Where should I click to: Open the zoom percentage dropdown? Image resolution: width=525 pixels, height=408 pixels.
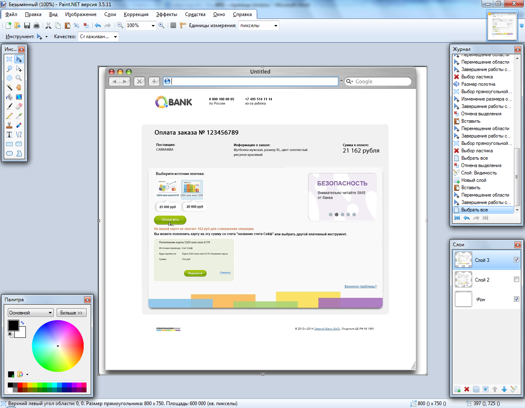coord(153,25)
